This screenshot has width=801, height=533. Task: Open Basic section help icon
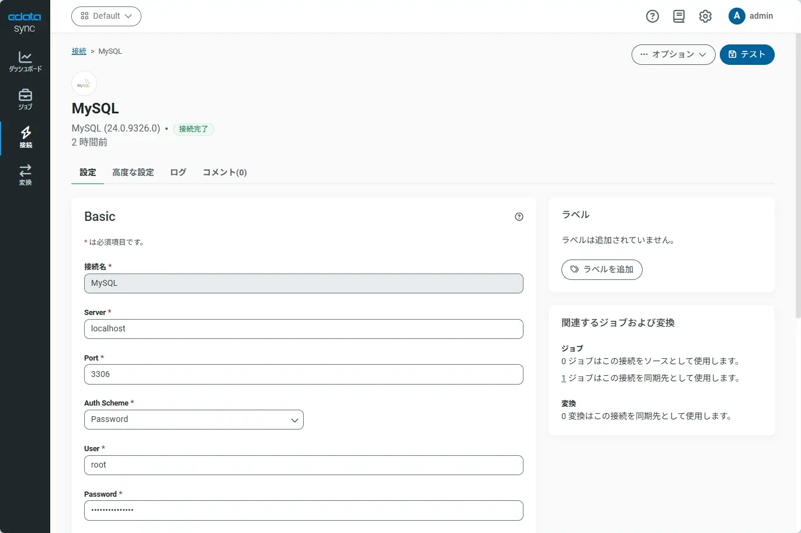point(519,217)
